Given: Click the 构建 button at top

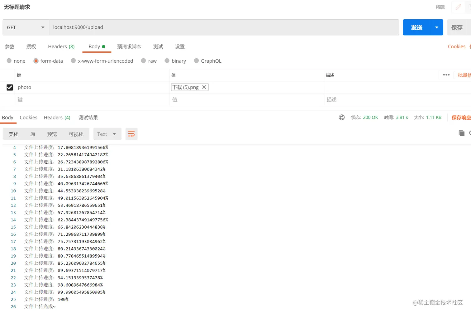Looking at the screenshot, I should (x=440, y=7).
